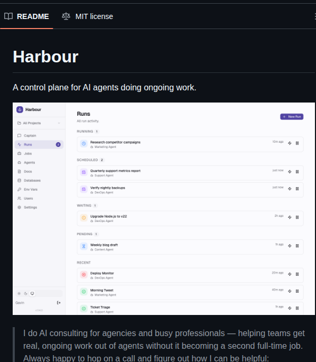Click pause icon on Morning Tweet row
The image size is (316, 362).
tap(298, 291)
